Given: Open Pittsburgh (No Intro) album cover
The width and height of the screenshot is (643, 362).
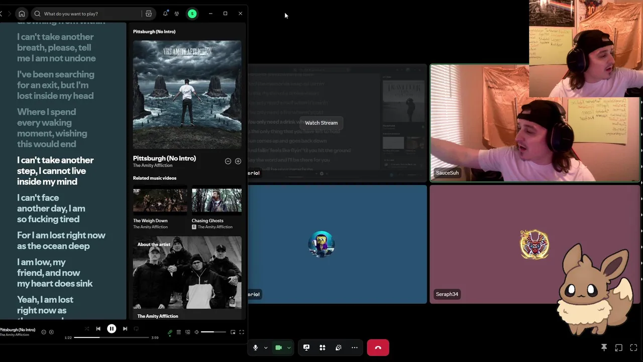Looking at the screenshot, I should tap(187, 95).
